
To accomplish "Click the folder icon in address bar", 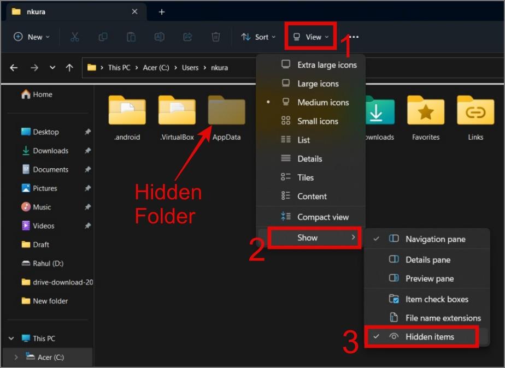I will (x=92, y=68).
